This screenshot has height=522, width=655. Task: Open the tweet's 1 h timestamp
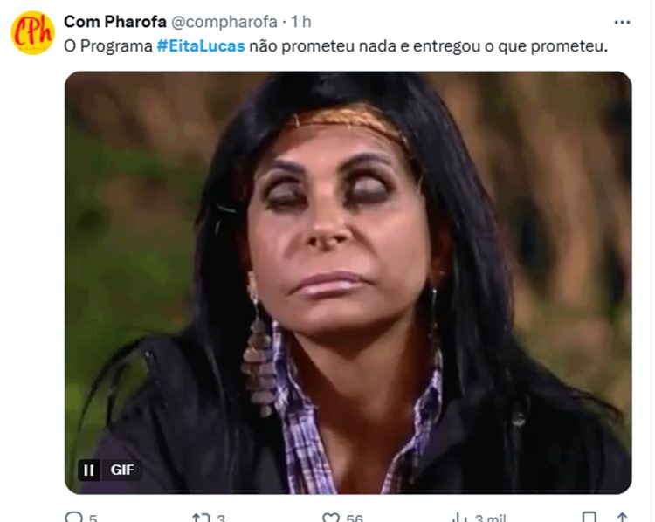301,22
